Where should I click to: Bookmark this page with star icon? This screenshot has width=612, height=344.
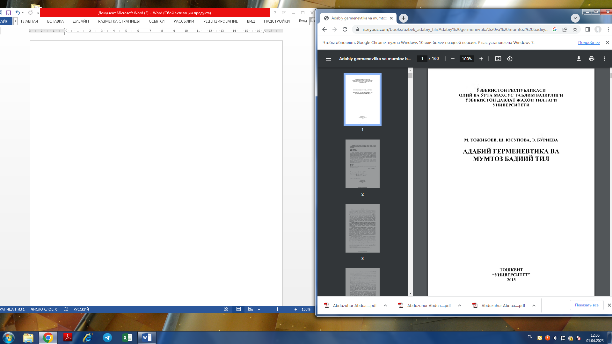tap(575, 29)
